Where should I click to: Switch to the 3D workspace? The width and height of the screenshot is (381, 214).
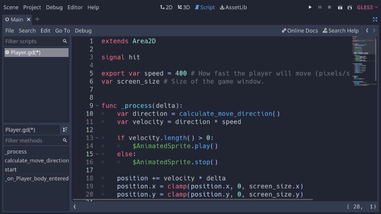point(184,7)
